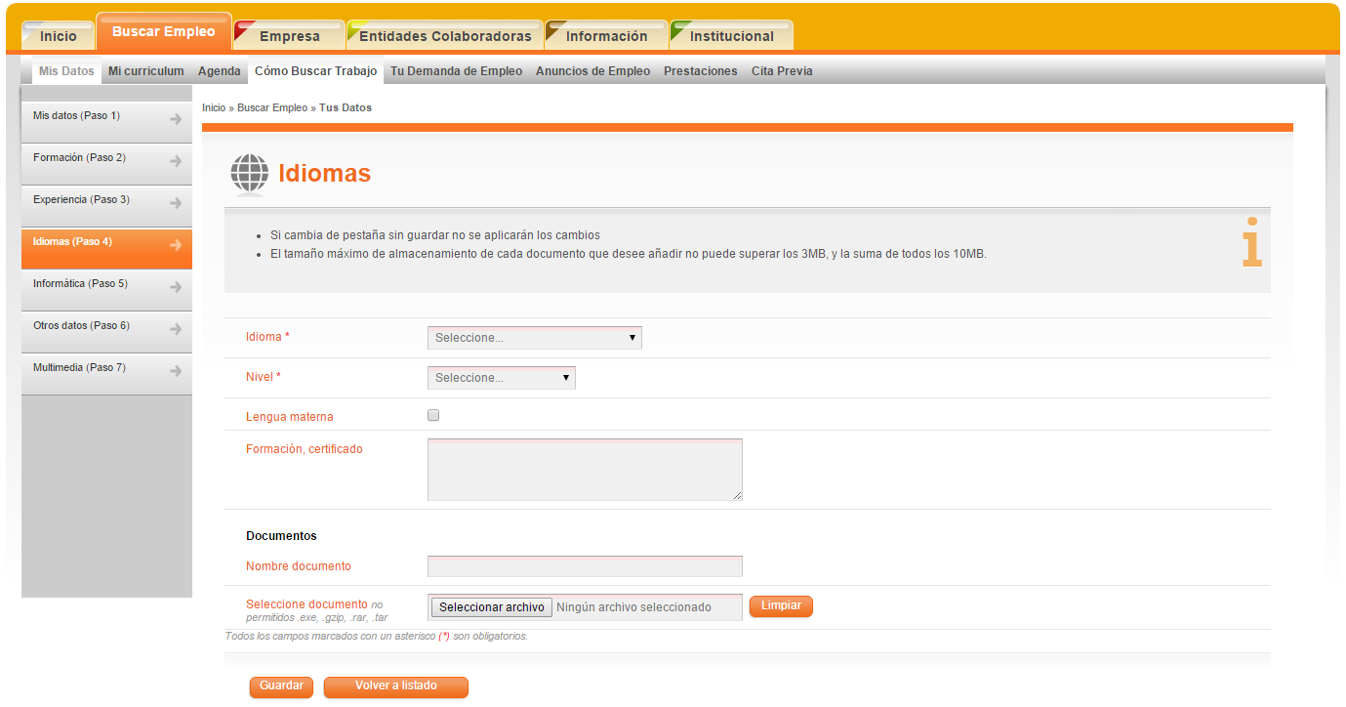1346x707 pixels.
Task: Click Seleccionar archivo to choose a file
Action: click(x=492, y=607)
